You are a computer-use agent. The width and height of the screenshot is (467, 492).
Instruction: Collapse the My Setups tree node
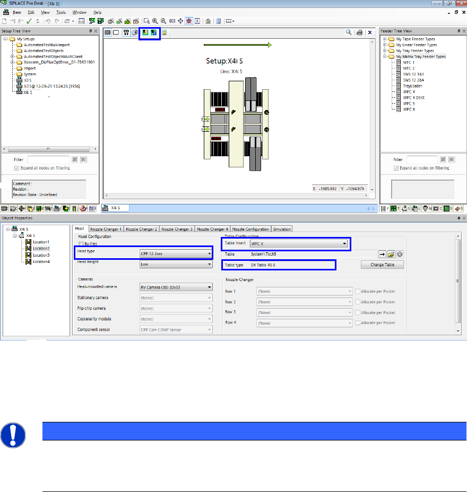[5, 39]
